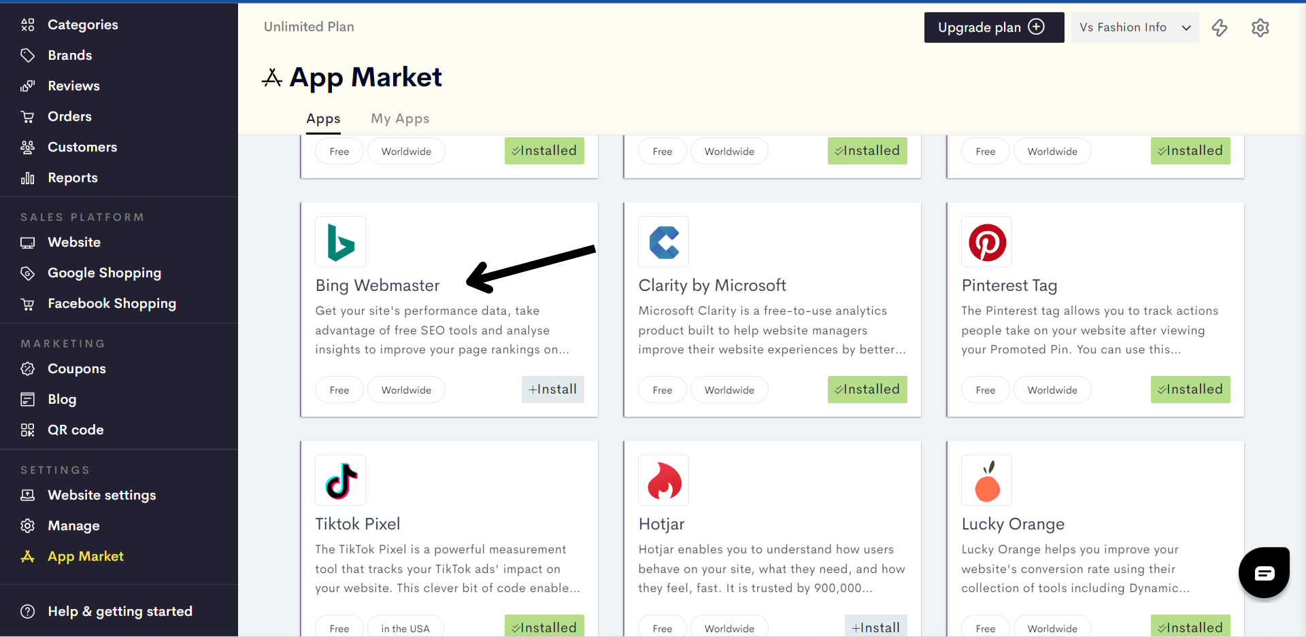The width and height of the screenshot is (1306, 637).
Task: Click the Hotjar flame logo
Action: (664, 481)
